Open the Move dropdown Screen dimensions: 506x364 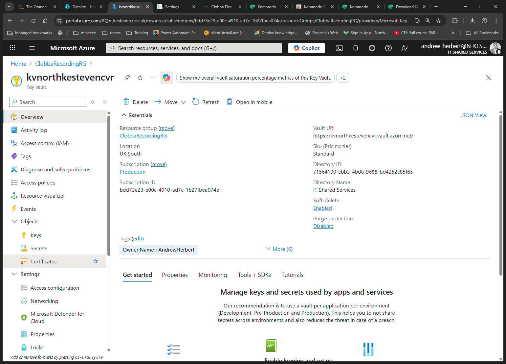pyautogui.click(x=170, y=102)
